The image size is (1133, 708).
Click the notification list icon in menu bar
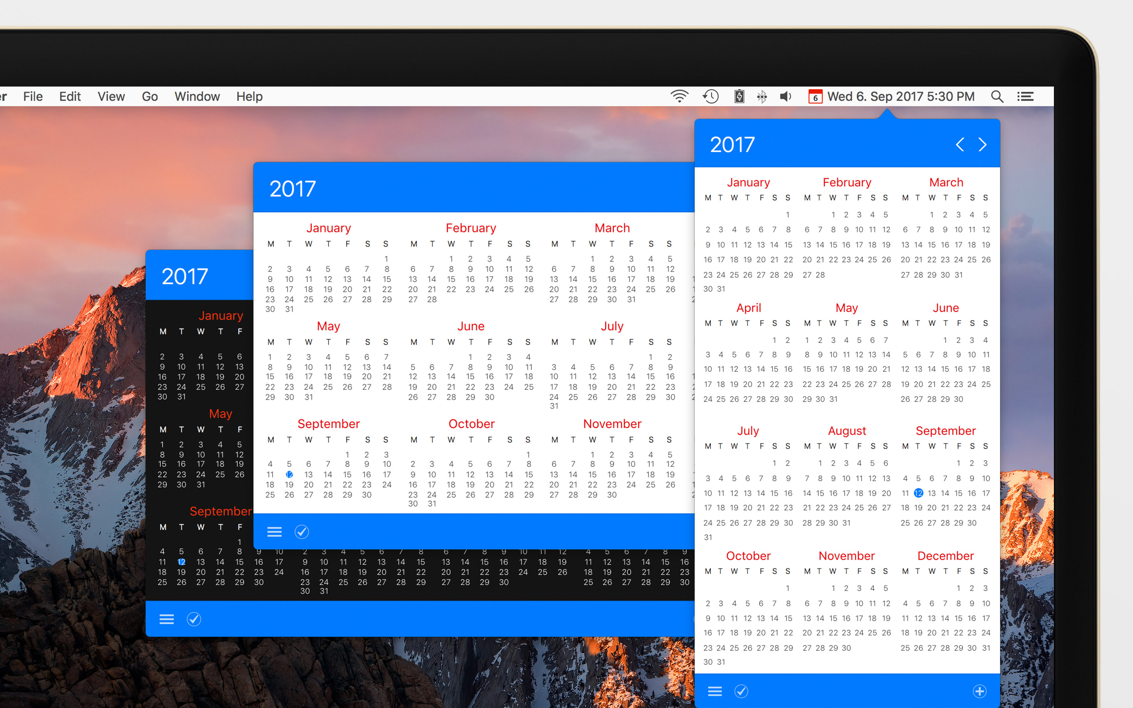[1025, 96]
